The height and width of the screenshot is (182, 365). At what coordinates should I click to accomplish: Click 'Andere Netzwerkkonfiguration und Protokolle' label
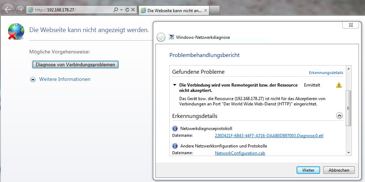click(223, 146)
